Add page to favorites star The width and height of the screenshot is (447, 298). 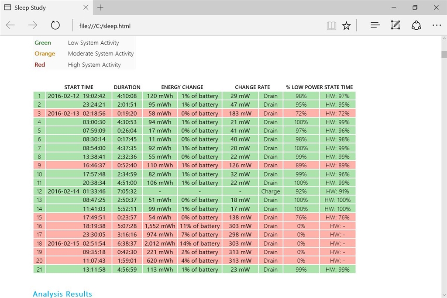pyautogui.click(x=346, y=26)
